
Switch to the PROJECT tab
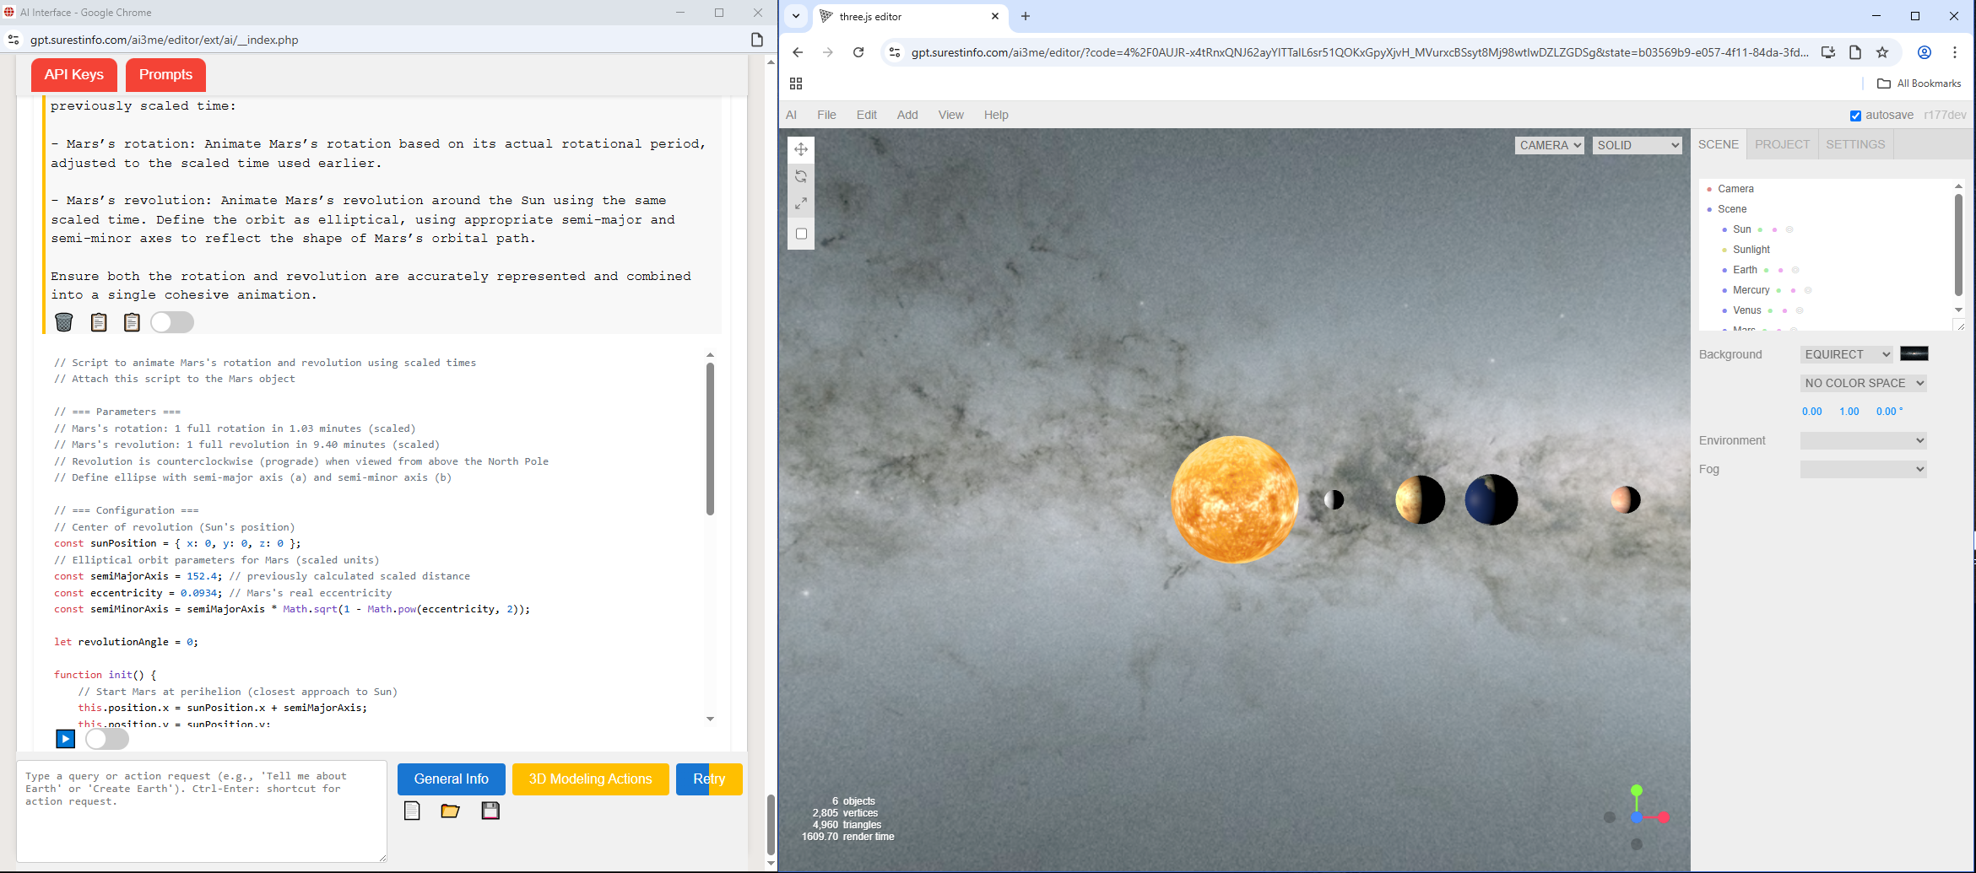tap(1783, 144)
